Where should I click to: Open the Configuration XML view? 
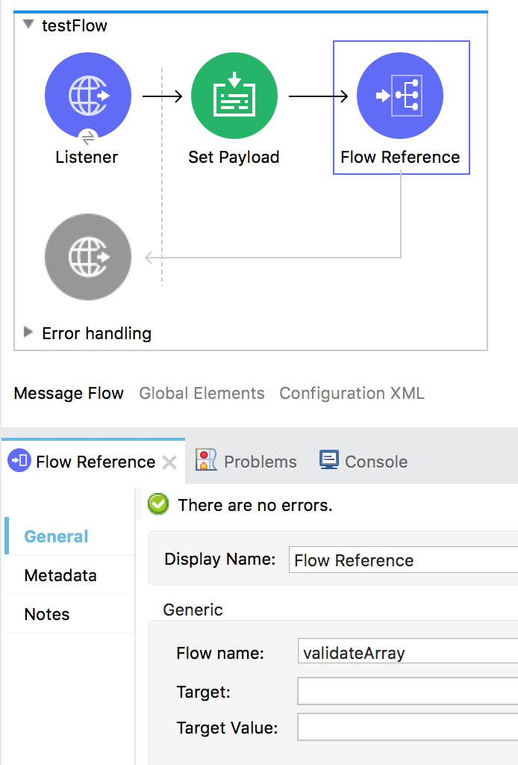pyautogui.click(x=352, y=393)
